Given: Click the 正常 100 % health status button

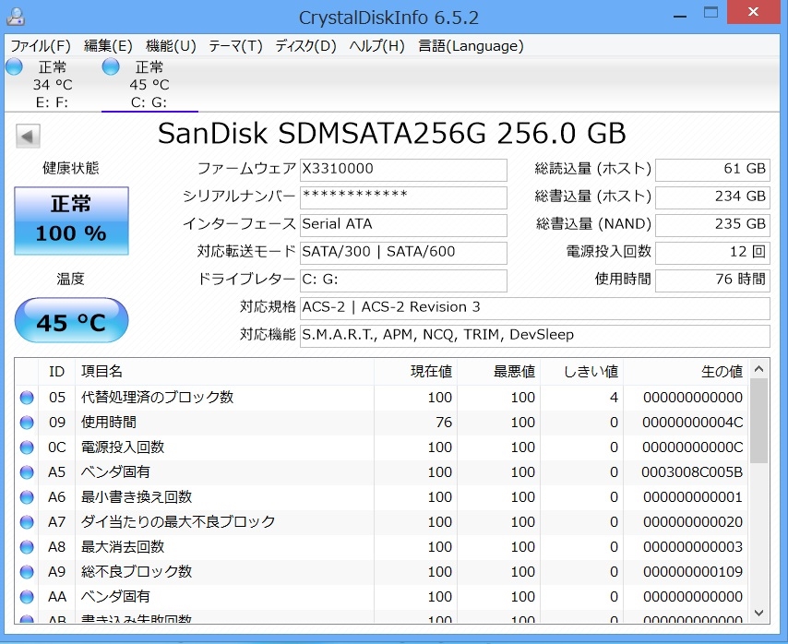Looking at the screenshot, I should click(x=71, y=221).
